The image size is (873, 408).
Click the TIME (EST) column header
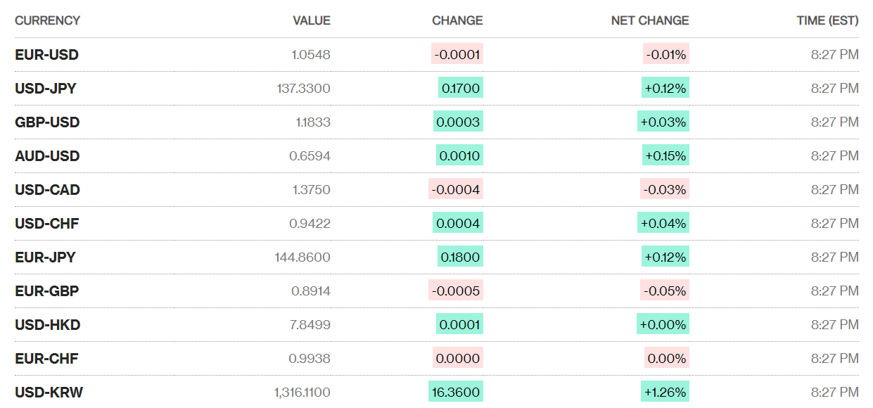(827, 20)
